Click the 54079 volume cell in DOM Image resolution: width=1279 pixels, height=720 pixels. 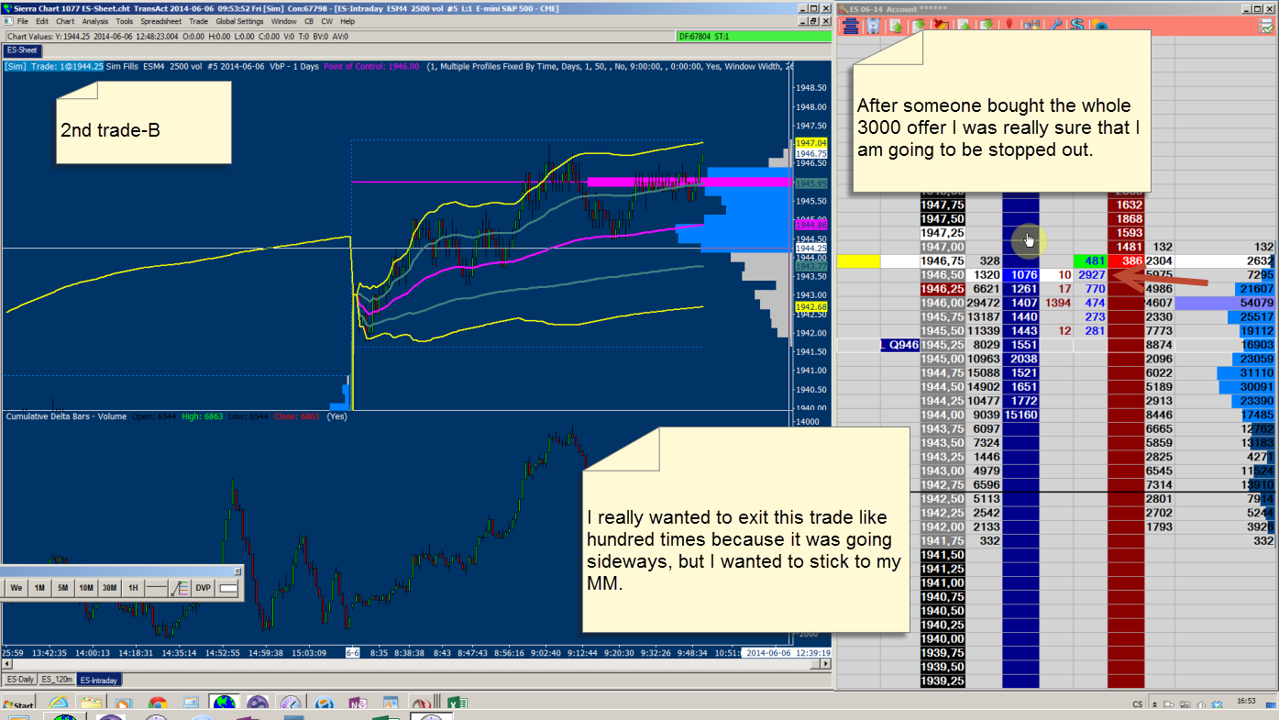(x=1225, y=303)
